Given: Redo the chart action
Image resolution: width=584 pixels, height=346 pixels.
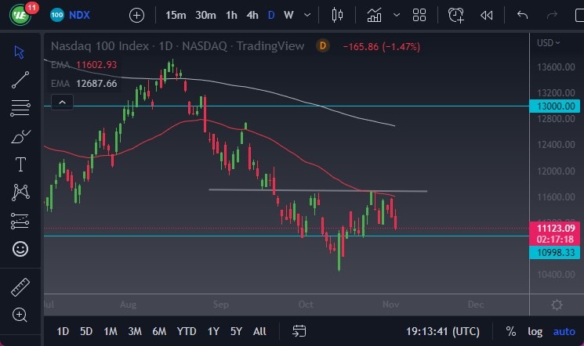Looking at the screenshot, I should pos(552,15).
